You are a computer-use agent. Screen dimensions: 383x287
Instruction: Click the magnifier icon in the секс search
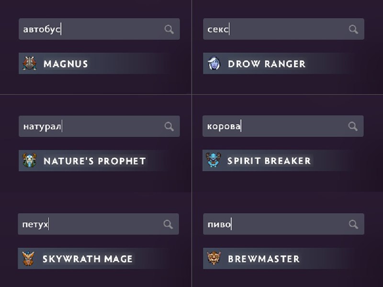(353, 30)
